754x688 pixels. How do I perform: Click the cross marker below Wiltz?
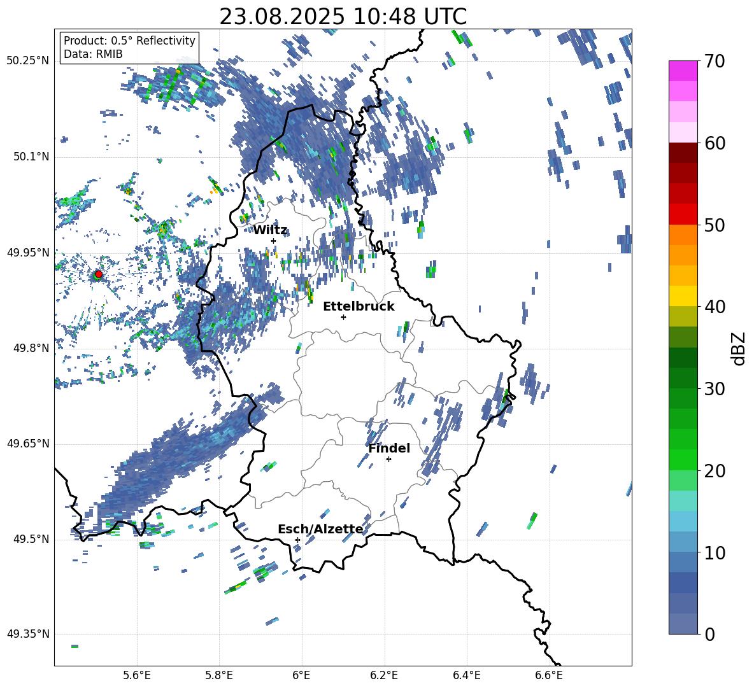coord(274,241)
